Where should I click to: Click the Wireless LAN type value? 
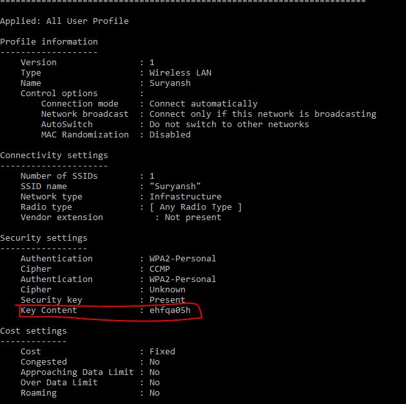[x=180, y=73]
